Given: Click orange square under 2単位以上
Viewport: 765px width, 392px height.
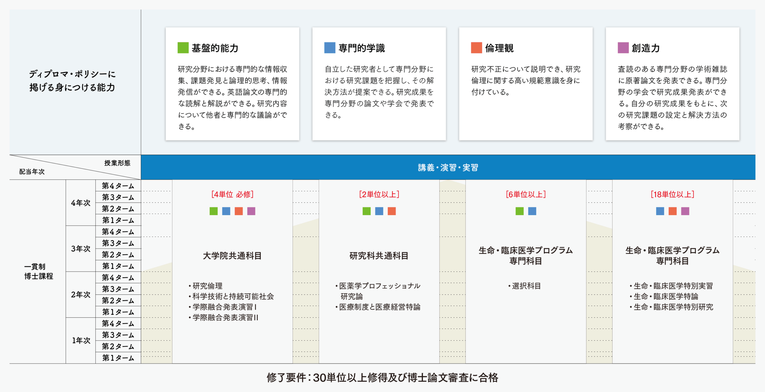Looking at the screenshot, I should (x=392, y=211).
